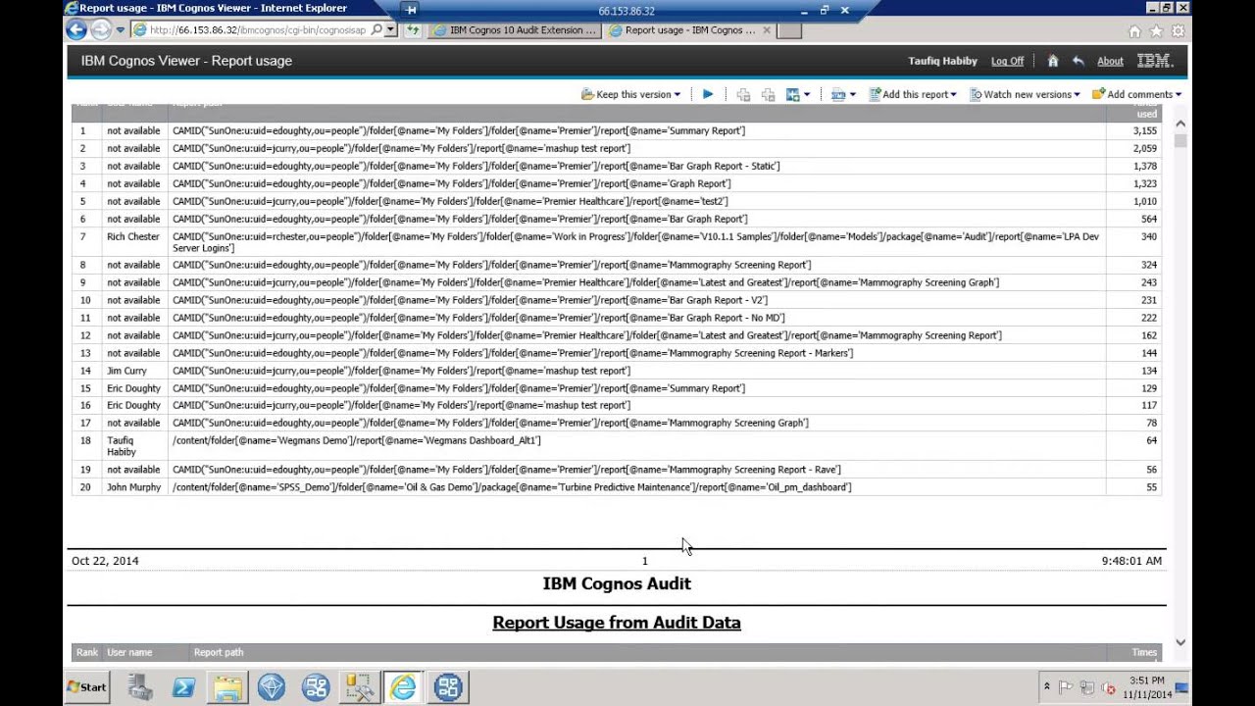Open the Keep this version dropdown
Image resolution: width=1255 pixels, height=706 pixels.
tap(677, 95)
